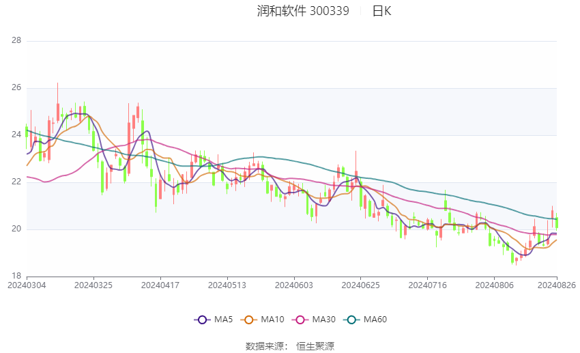Click the 20240826 x-axis date label
Viewport: 580px width, 353px height.
pos(557,285)
